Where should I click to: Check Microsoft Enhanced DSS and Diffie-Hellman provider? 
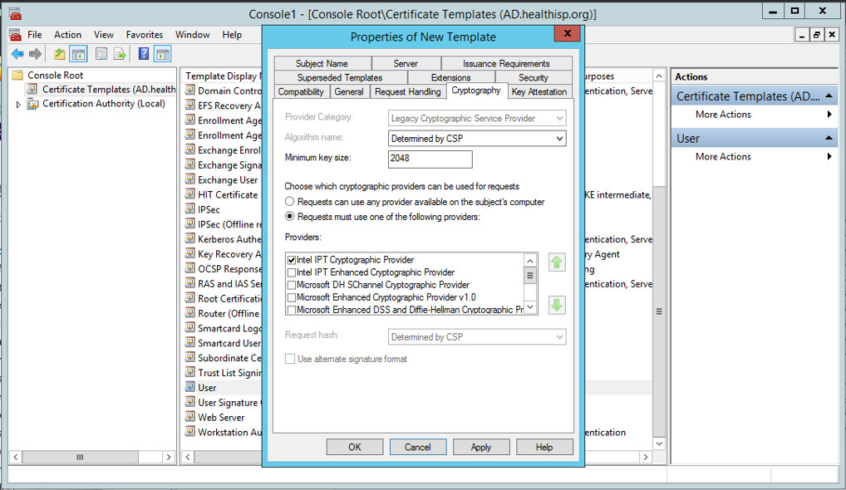tap(292, 310)
